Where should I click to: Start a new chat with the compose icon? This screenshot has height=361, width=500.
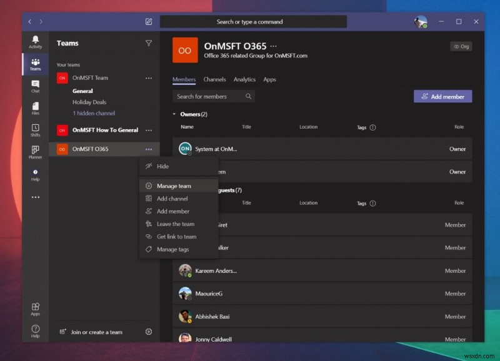[x=148, y=21]
